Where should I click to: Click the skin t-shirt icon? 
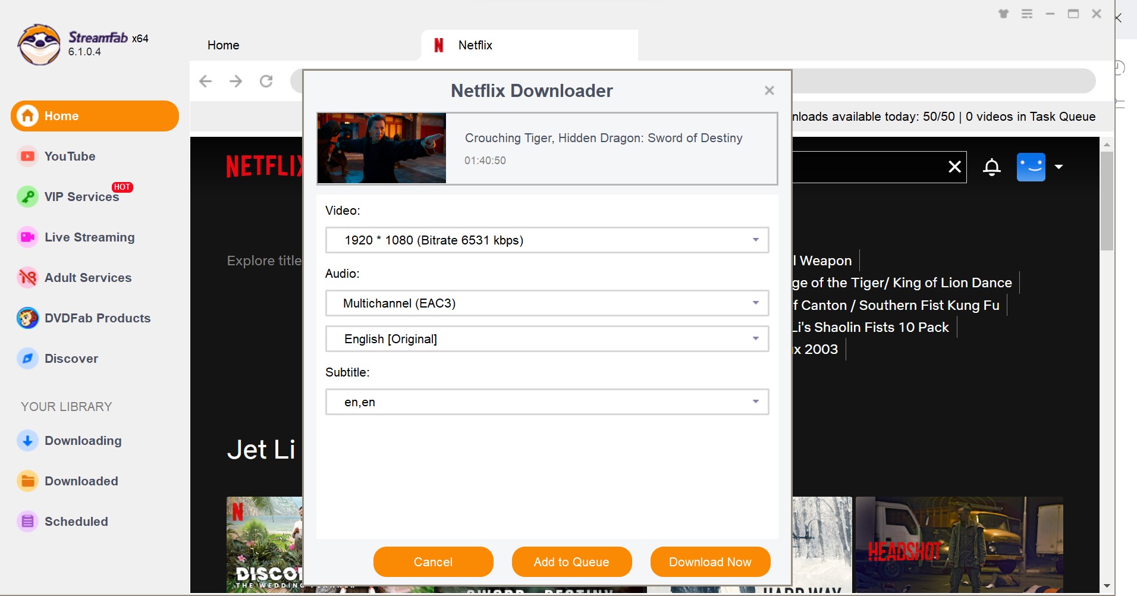[1004, 14]
